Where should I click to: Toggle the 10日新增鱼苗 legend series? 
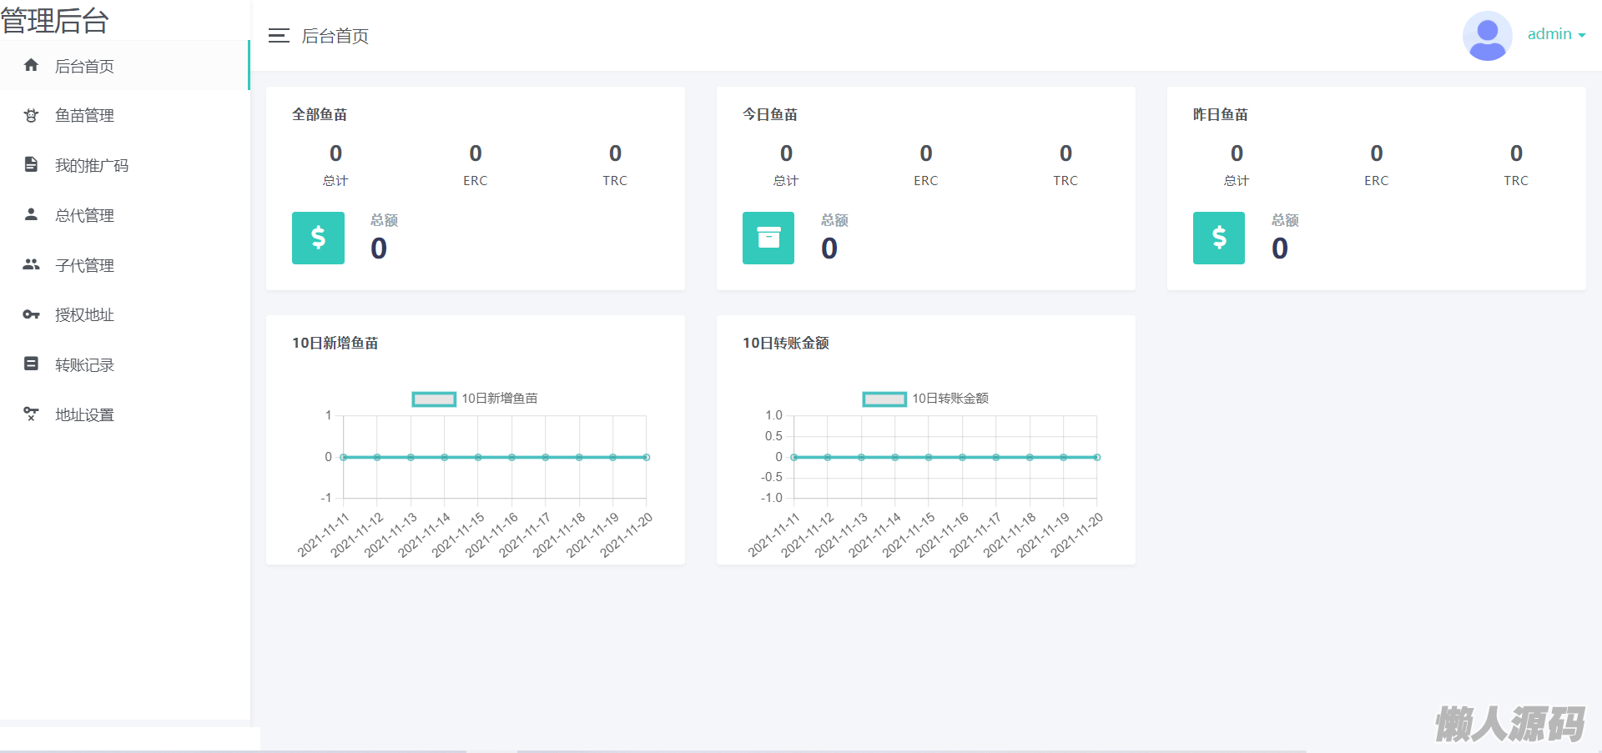(434, 399)
